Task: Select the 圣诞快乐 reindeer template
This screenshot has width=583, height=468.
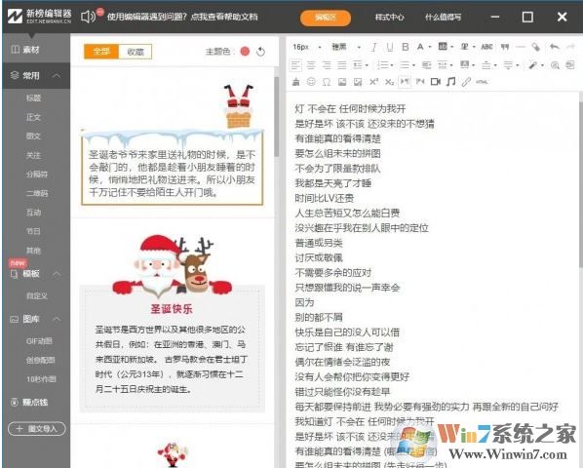Action: coord(173,324)
